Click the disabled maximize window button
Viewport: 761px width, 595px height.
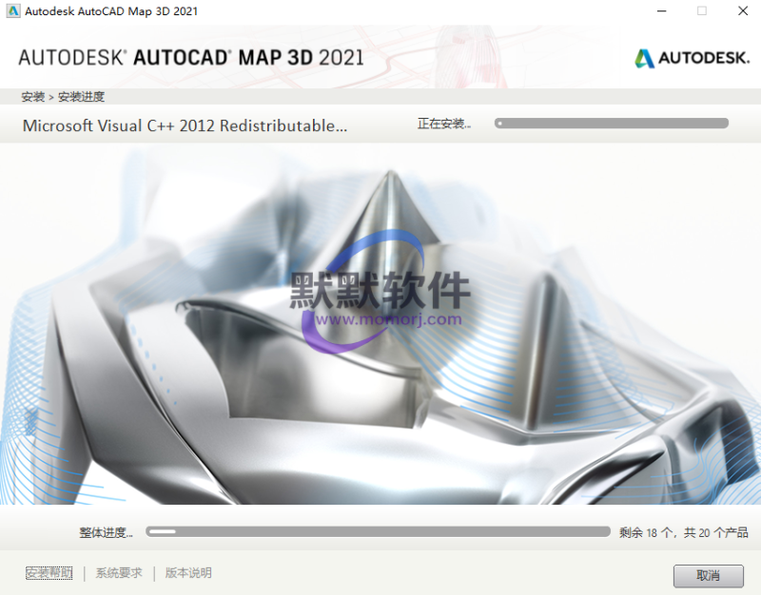[702, 11]
